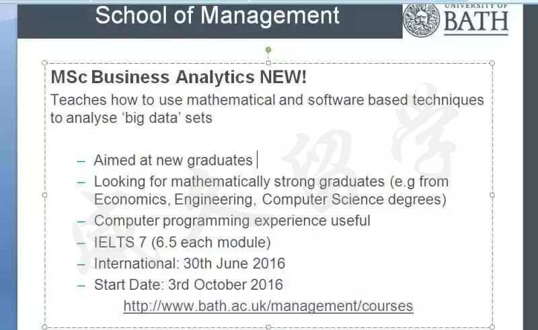Click the 'Teaches how to use mathematical' paragraph
538x330 pixels.
point(267,109)
